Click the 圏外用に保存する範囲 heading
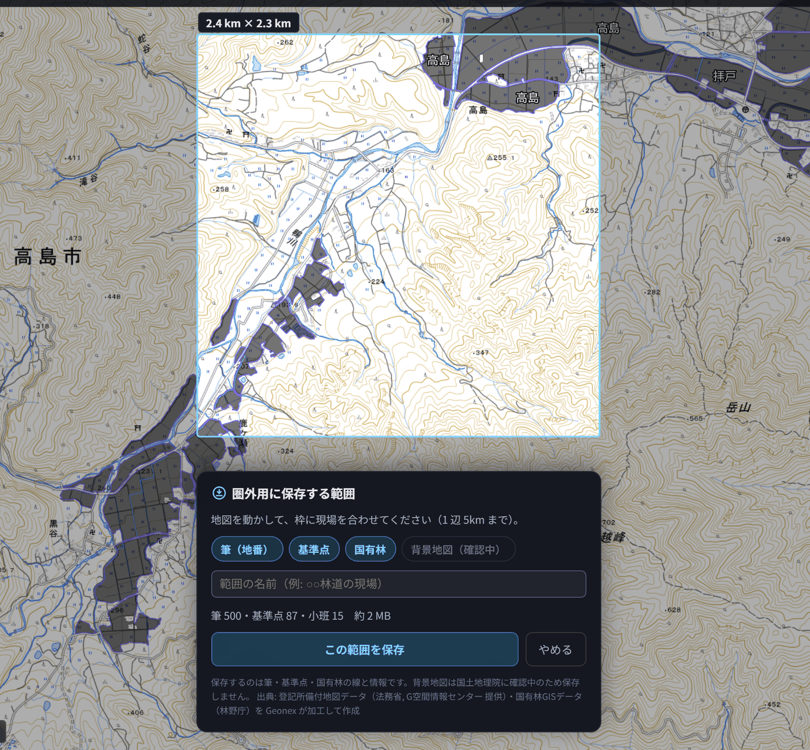Viewport: 810px width, 750px height. pyautogui.click(x=293, y=494)
